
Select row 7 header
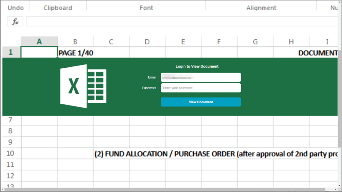[x=12, y=120]
